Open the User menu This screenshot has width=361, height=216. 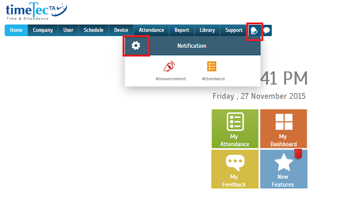click(x=68, y=30)
